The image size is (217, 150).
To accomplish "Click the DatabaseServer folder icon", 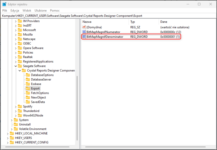I will [x=28, y=79].
